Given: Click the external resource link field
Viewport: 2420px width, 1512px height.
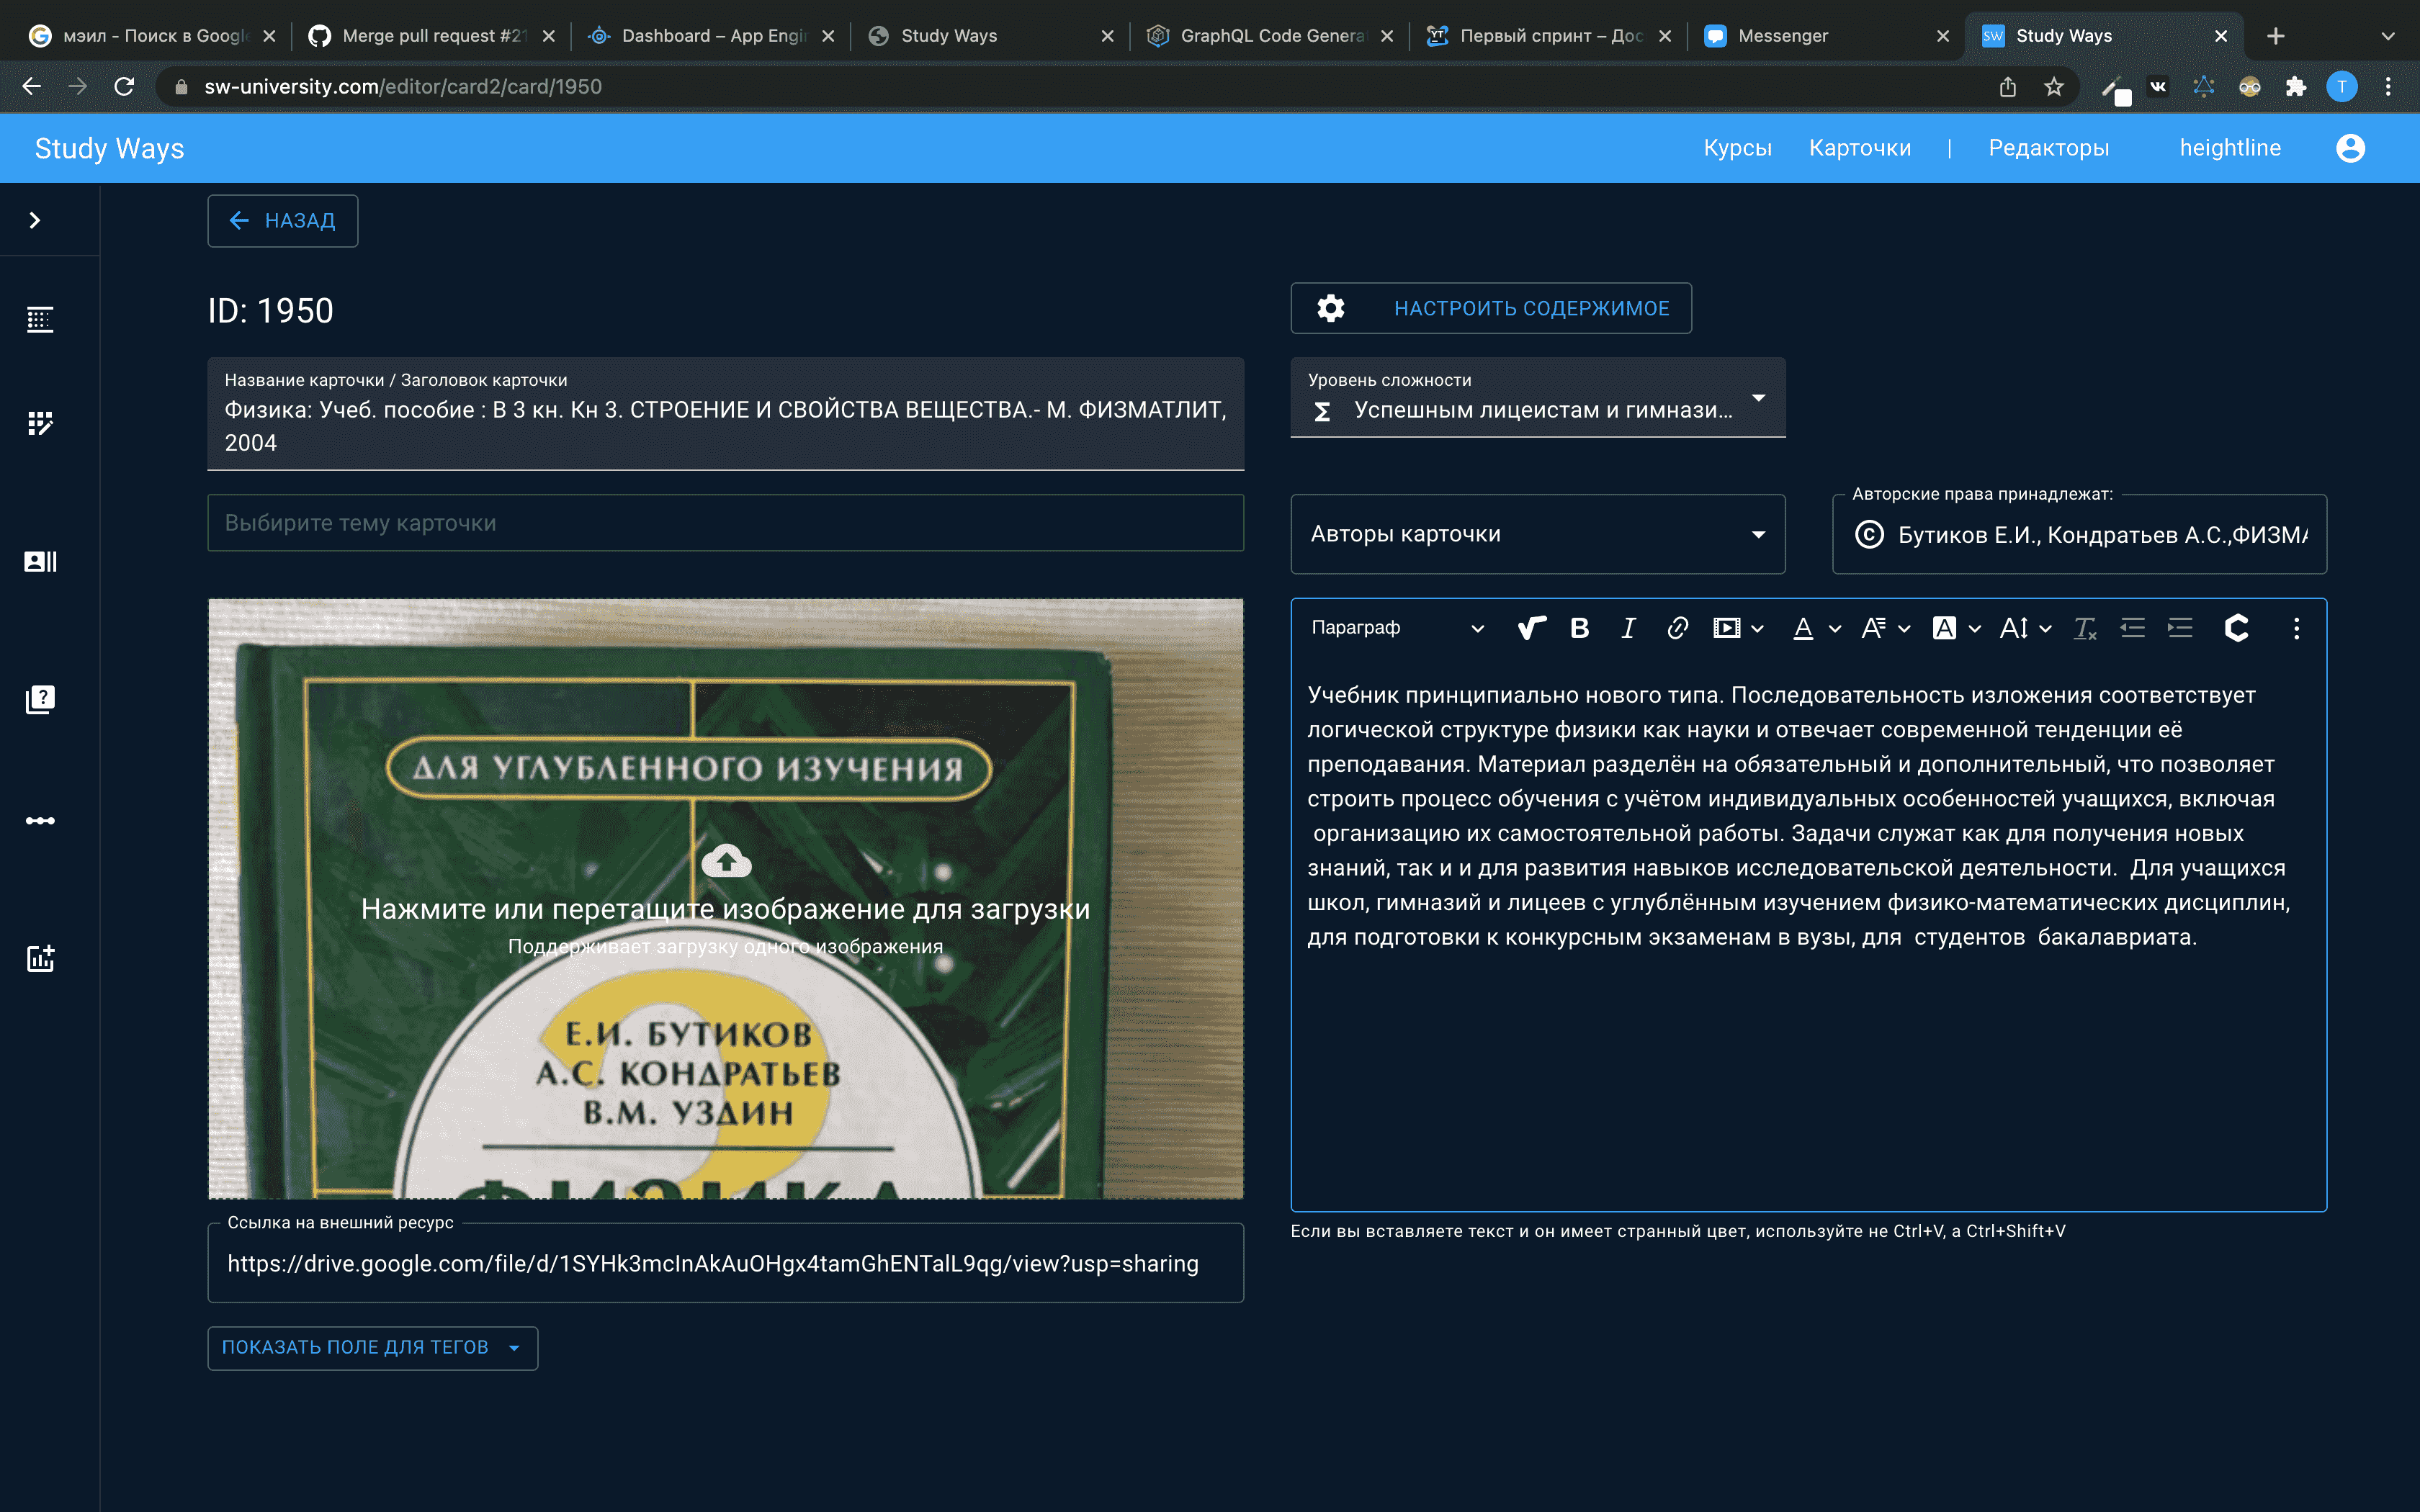Looking at the screenshot, I should click(725, 1263).
